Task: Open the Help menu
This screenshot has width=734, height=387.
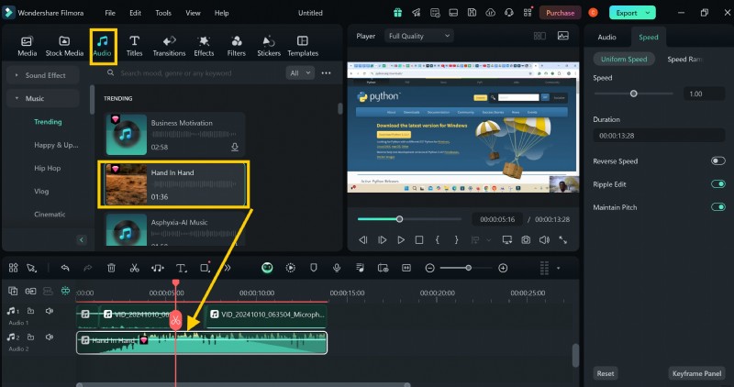Action: 221,13
